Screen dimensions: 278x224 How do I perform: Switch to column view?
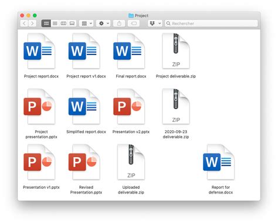pos(63,23)
